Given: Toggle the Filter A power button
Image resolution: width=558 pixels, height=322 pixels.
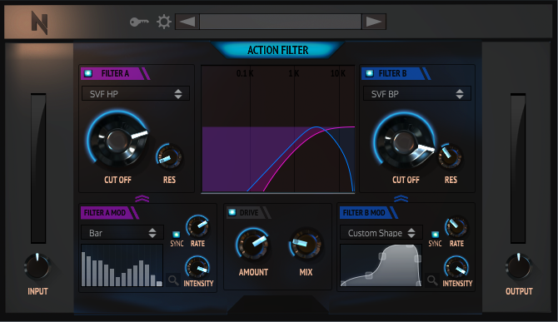Looking at the screenshot, I should [x=88, y=73].
